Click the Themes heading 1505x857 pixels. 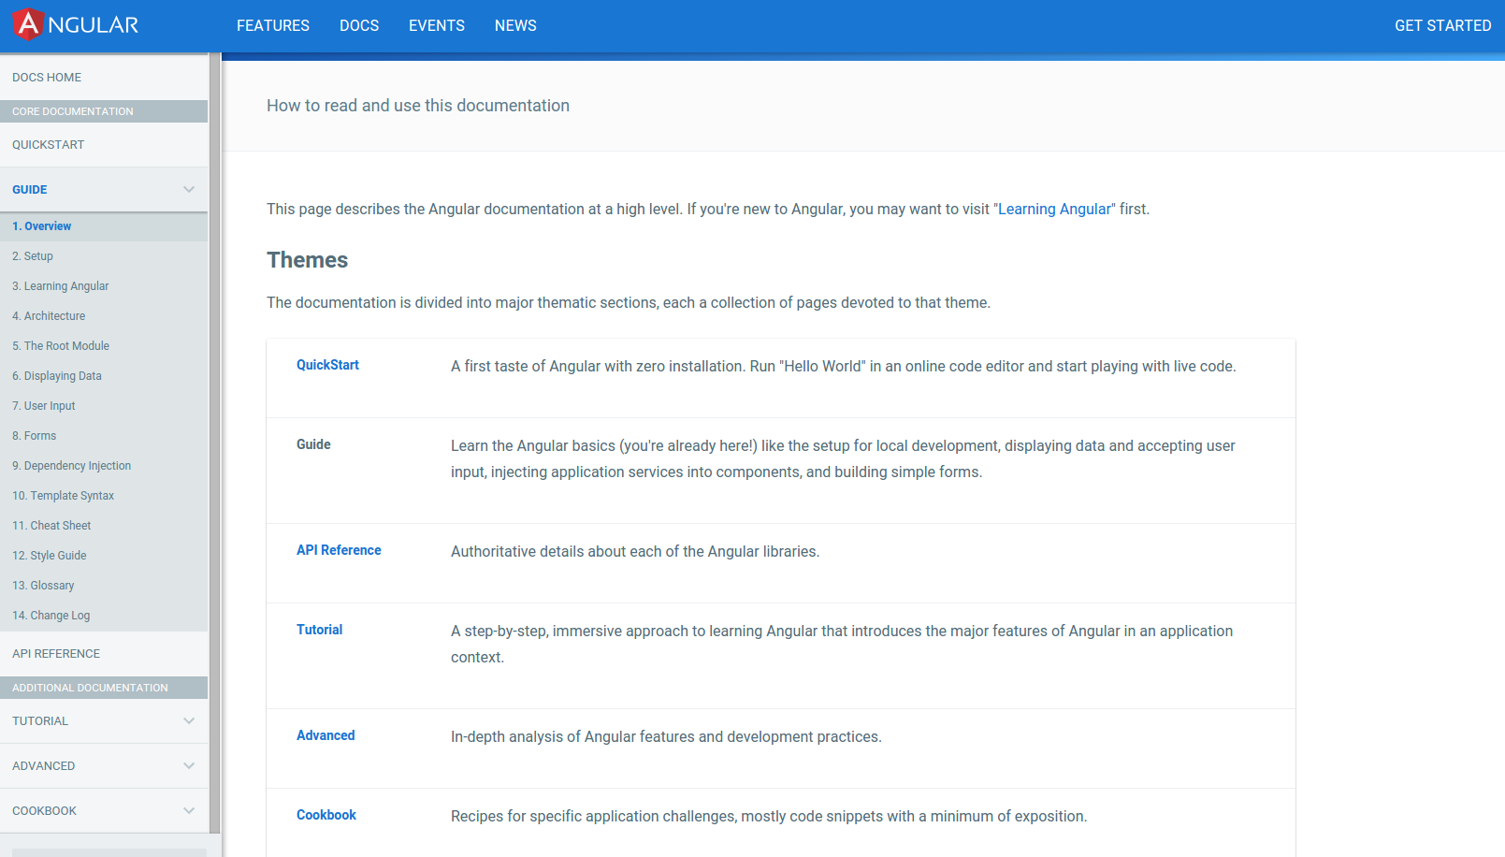[307, 260]
